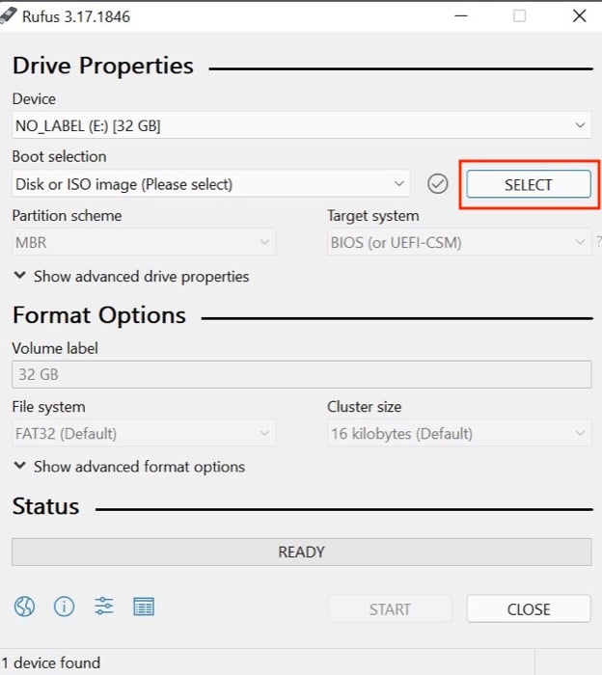Open the About info icon

tap(65, 607)
